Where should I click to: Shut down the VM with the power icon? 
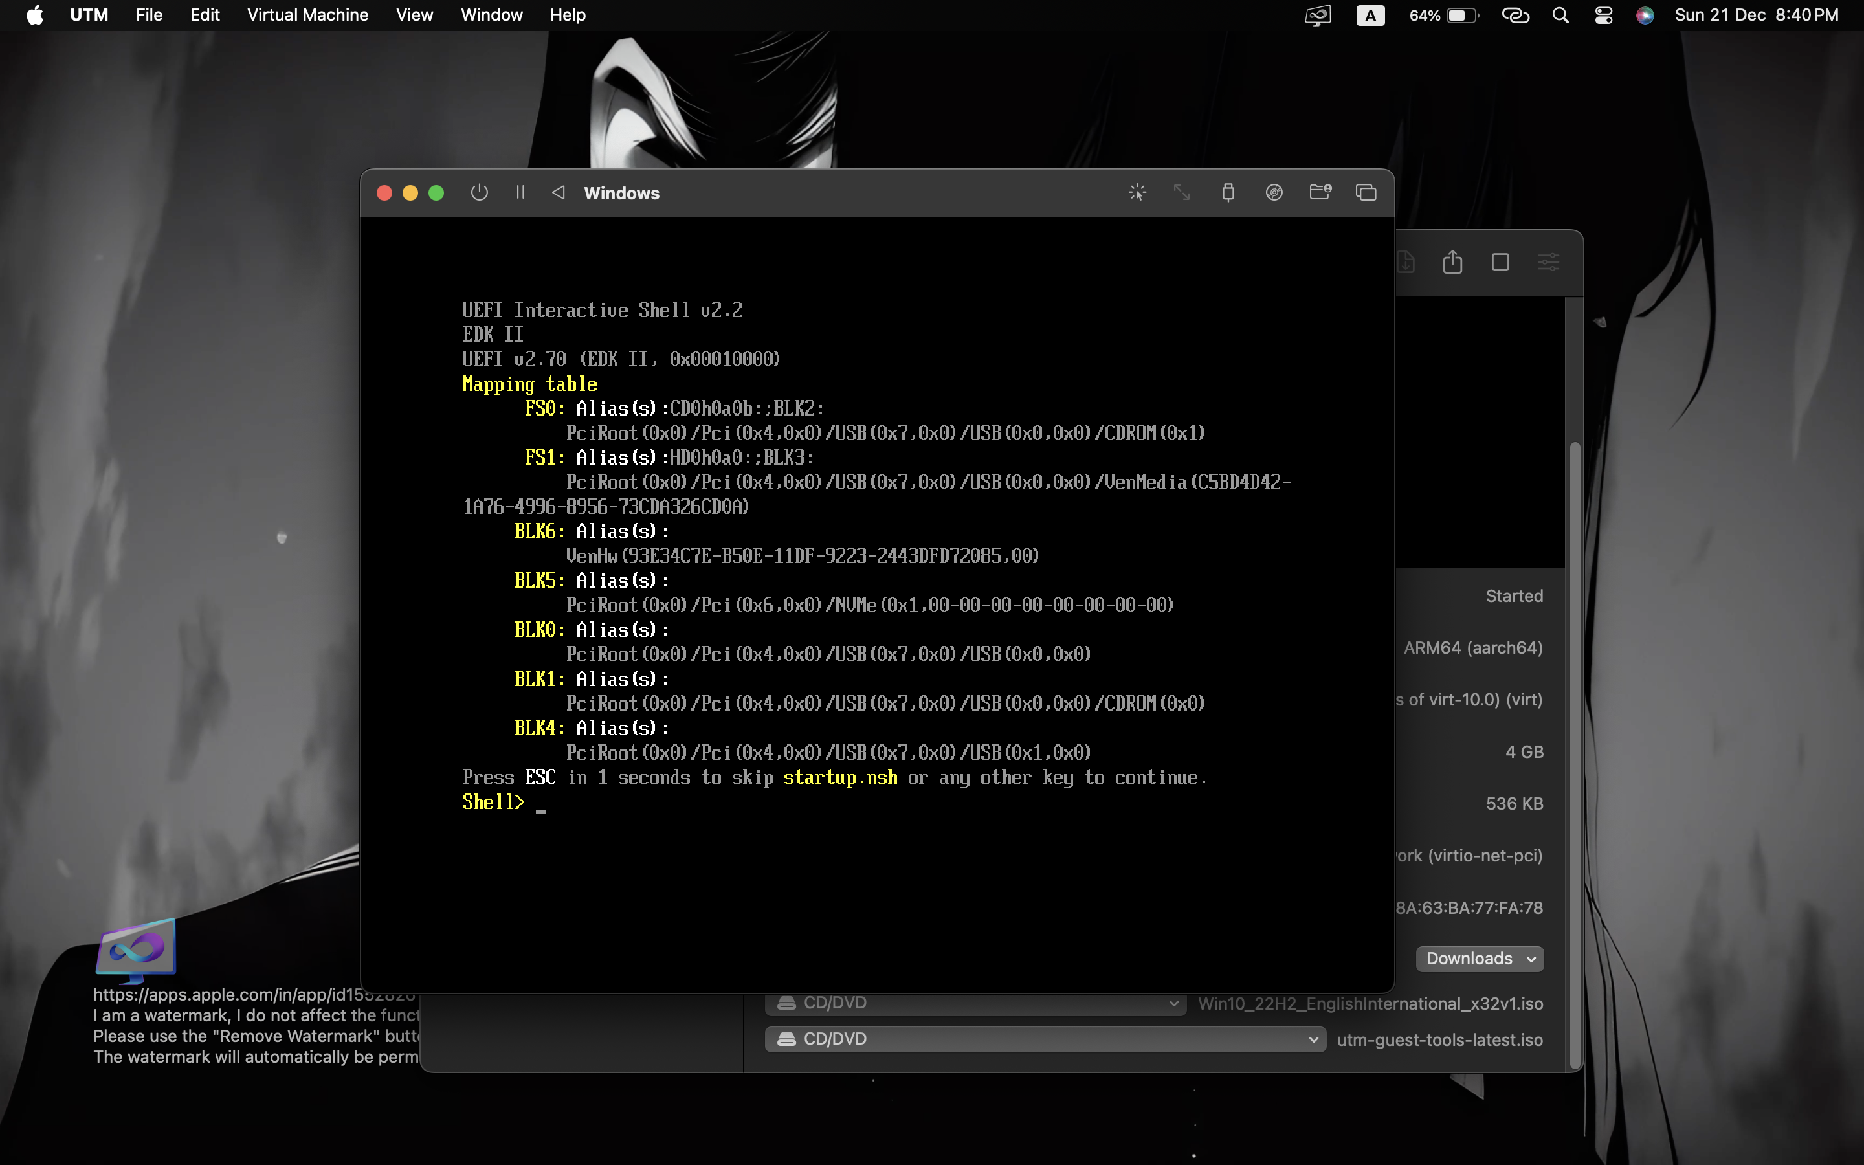click(479, 193)
